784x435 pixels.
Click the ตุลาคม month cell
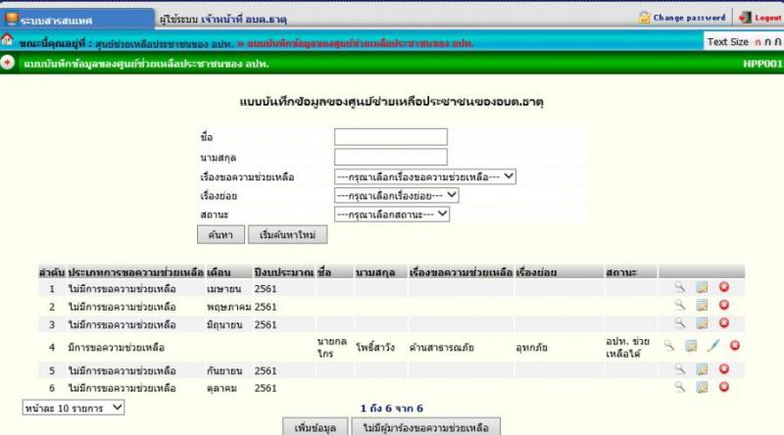pos(222,388)
